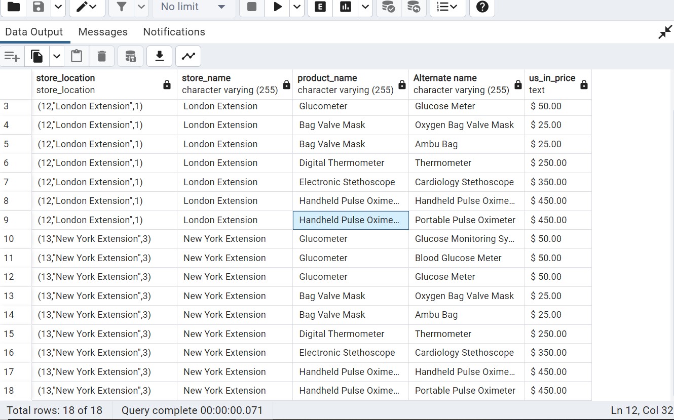Viewport: 674px width, 420px height.
Task: Click the Explain Analyze icon
Action: [x=345, y=7]
